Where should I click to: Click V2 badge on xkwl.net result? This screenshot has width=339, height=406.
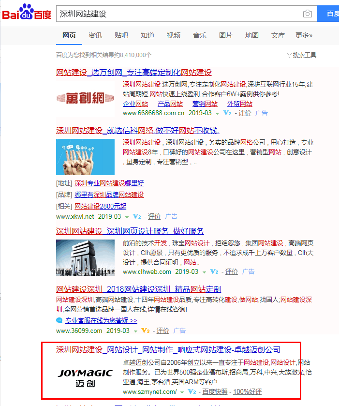click(x=137, y=216)
